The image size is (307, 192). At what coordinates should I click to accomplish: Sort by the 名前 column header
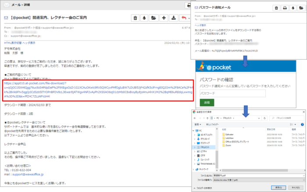224,130
